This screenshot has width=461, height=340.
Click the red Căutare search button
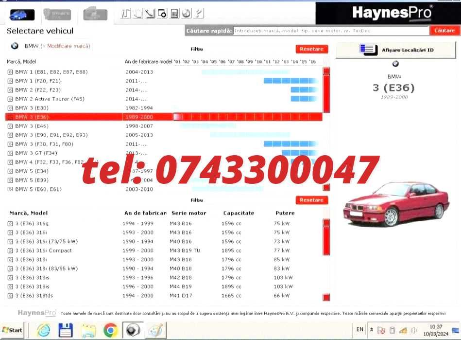(x=444, y=31)
